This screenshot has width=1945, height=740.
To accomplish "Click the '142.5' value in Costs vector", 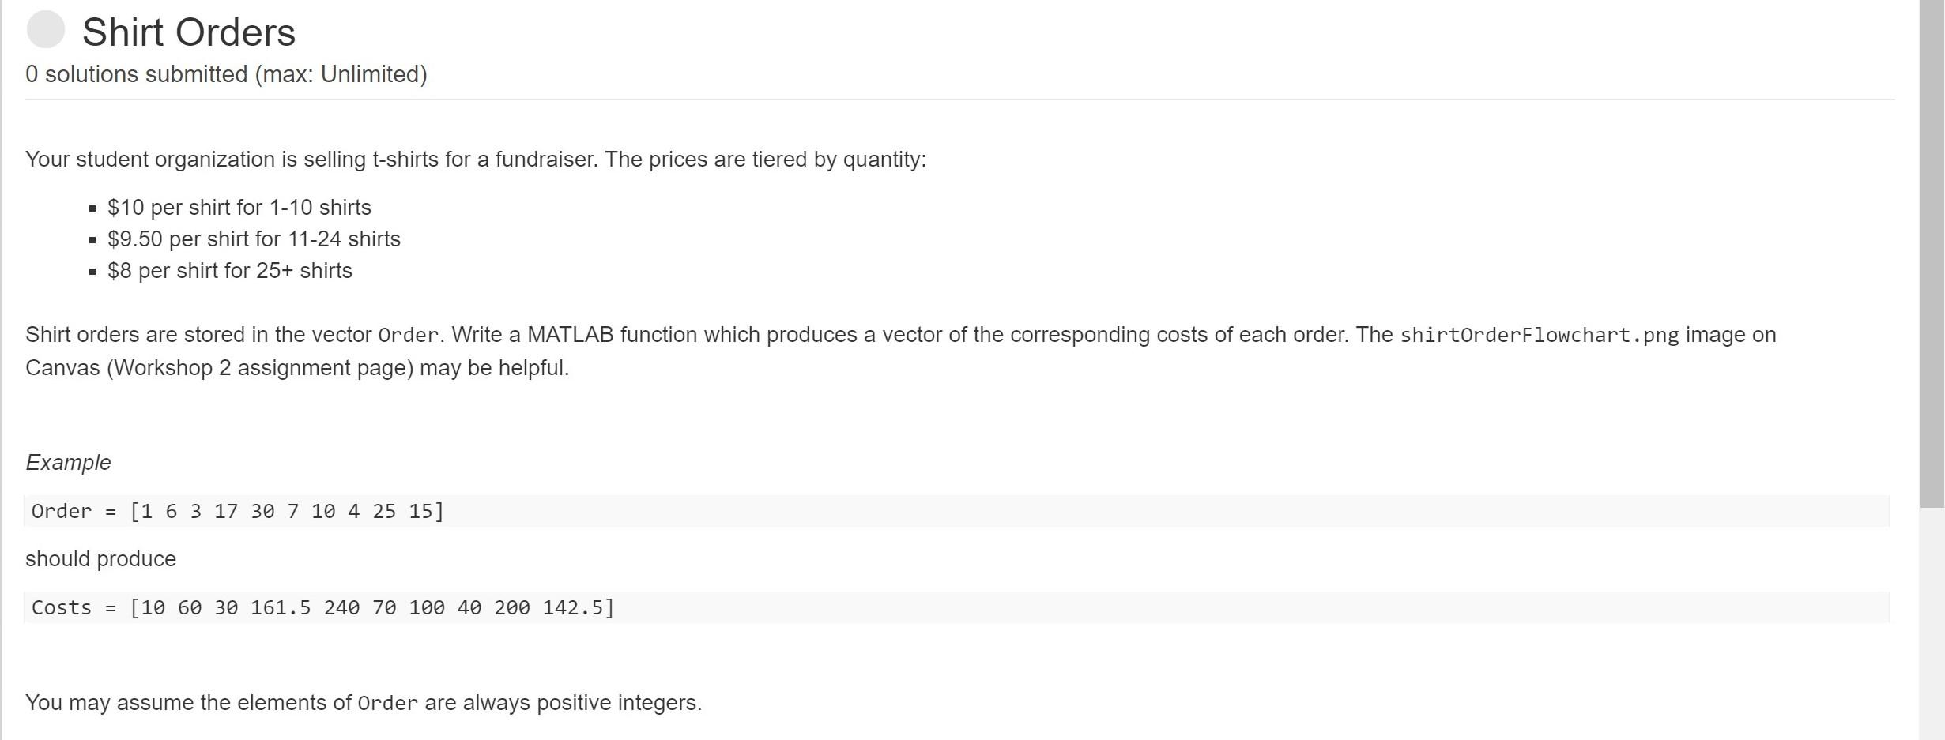I will click(x=572, y=607).
